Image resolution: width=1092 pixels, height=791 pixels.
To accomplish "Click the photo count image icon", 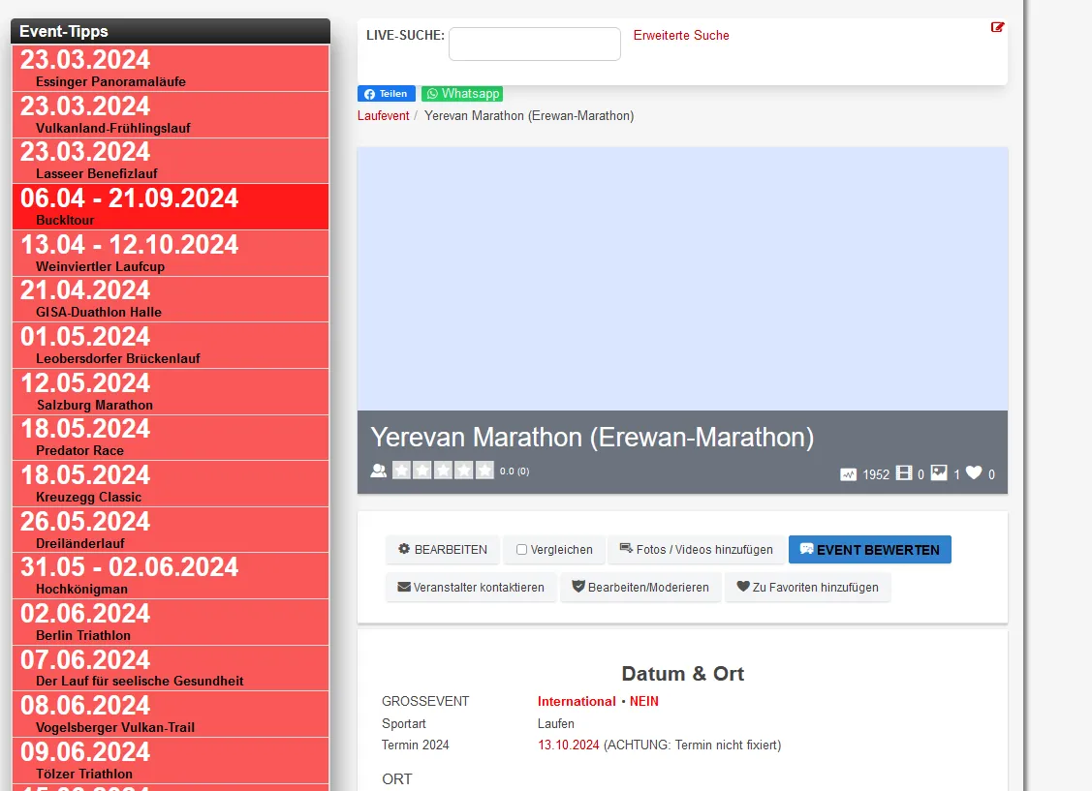I will coord(939,473).
